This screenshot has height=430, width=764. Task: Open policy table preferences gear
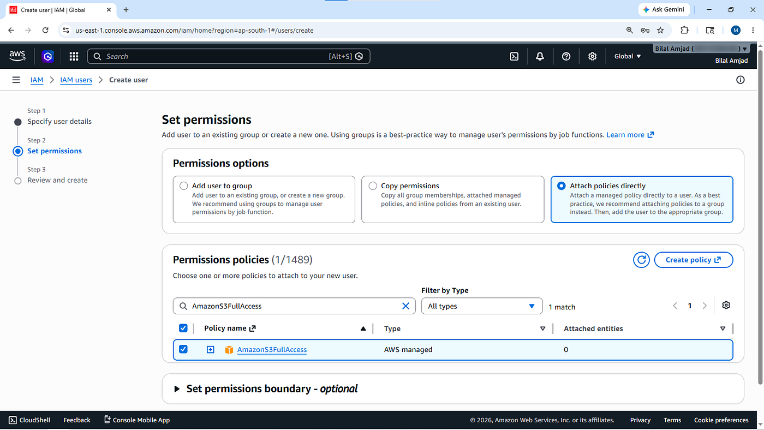point(726,306)
